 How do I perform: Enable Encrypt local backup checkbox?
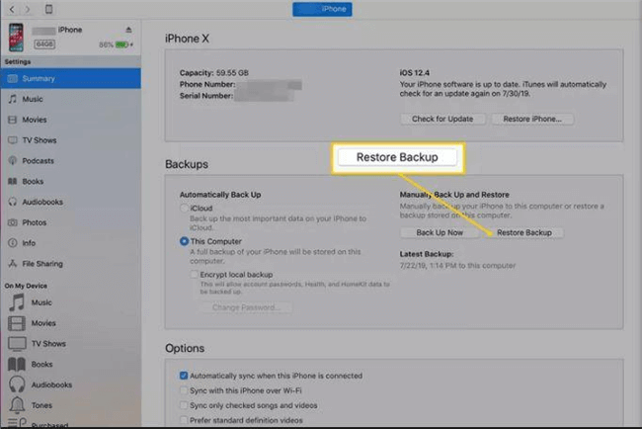(195, 275)
